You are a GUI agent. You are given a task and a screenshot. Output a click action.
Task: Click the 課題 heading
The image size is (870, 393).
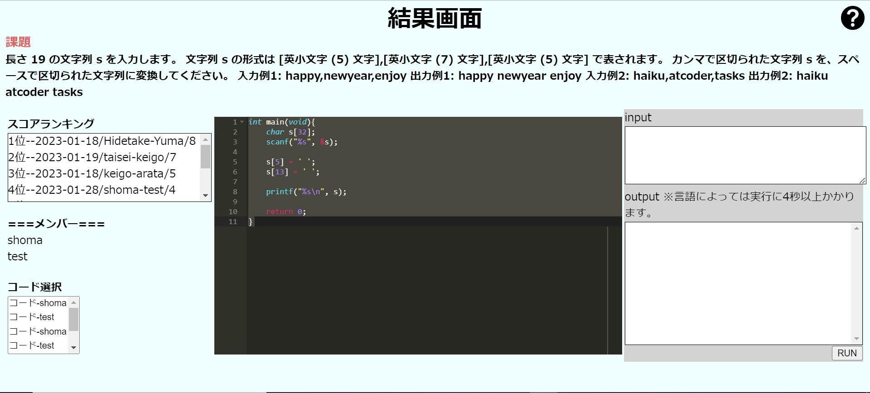(x=18, y=42)
